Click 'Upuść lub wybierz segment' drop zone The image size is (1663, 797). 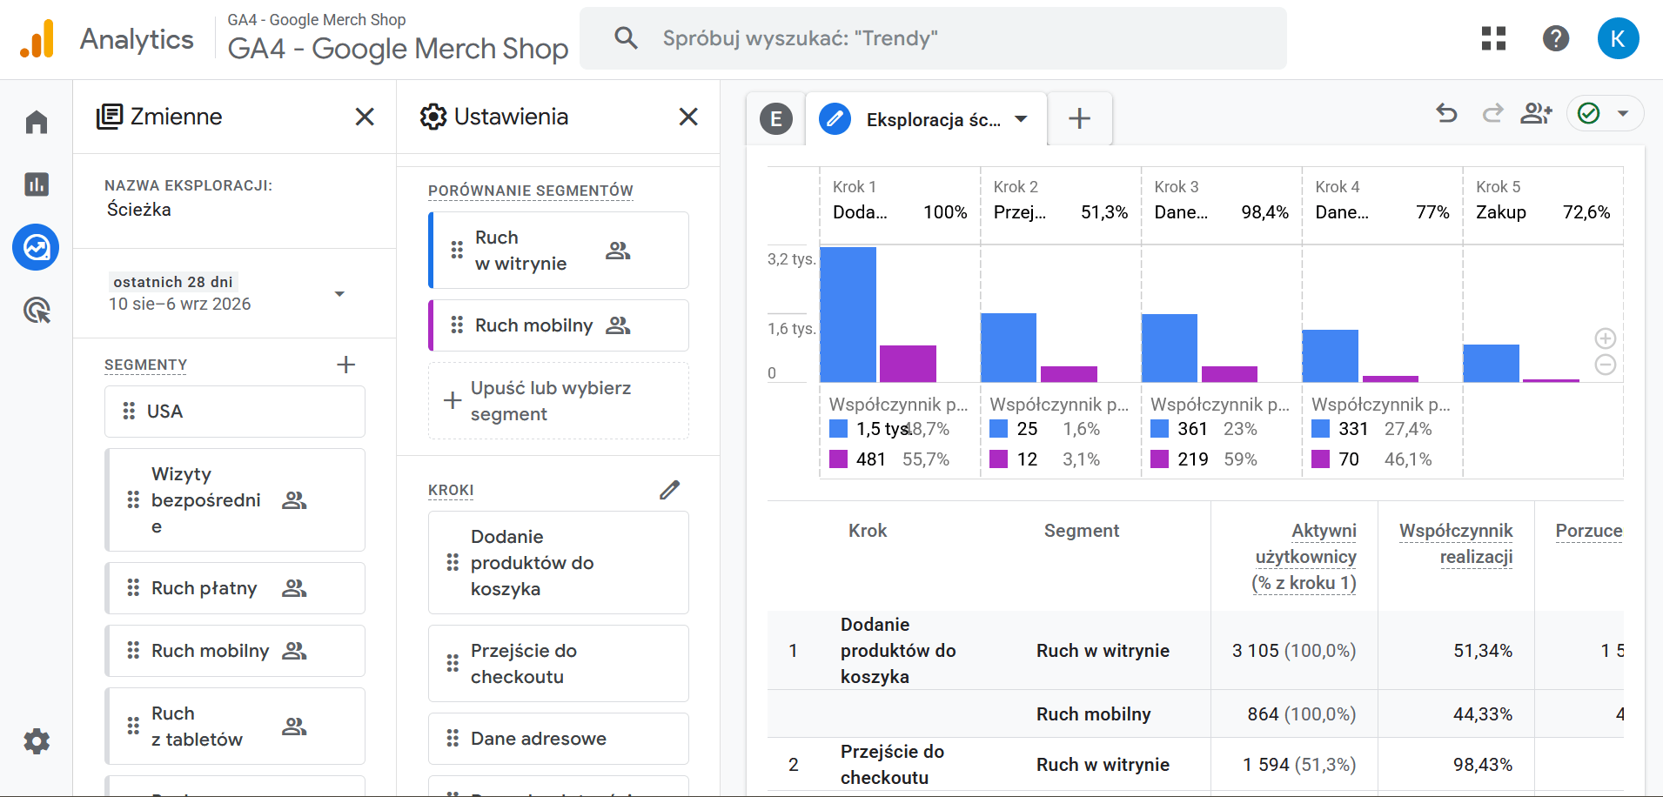point(559,401)
